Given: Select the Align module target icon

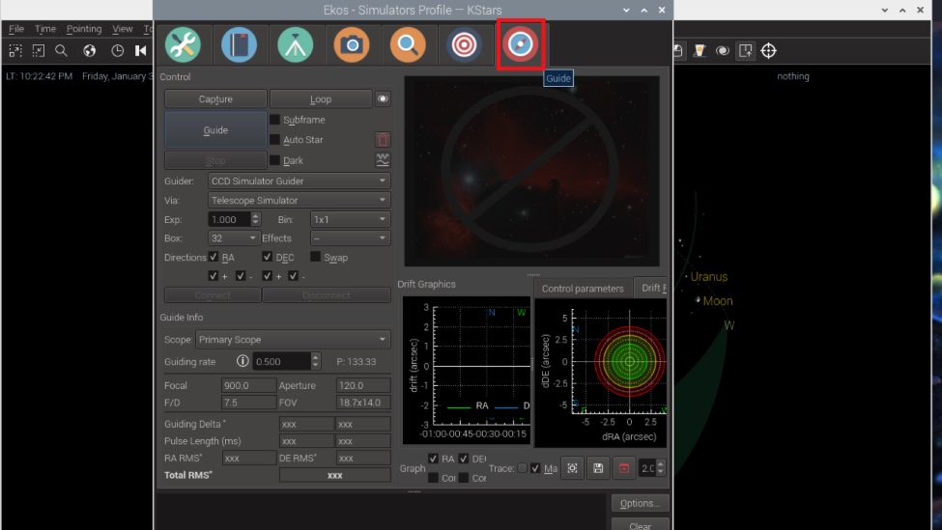Looking at the screenshot, I should pyautogui.click(x=465, y=45).
